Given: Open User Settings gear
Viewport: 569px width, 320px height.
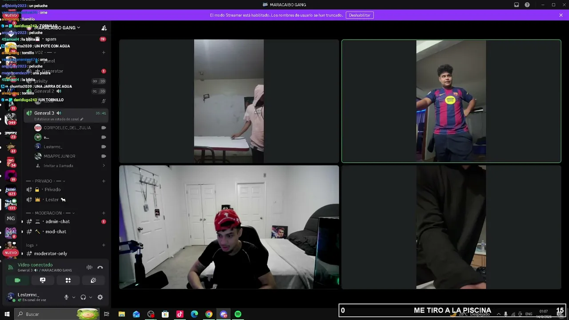Looking at the screenshot, I should pos(100,297).
